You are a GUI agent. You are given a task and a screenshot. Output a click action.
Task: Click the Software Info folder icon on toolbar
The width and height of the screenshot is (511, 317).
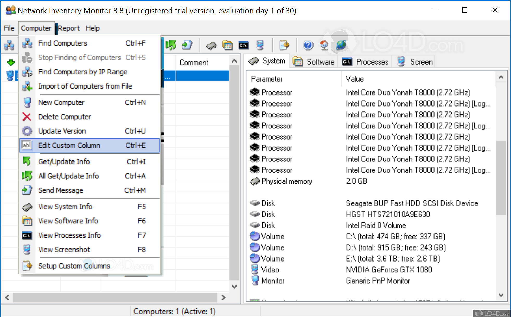coord(227,45)
